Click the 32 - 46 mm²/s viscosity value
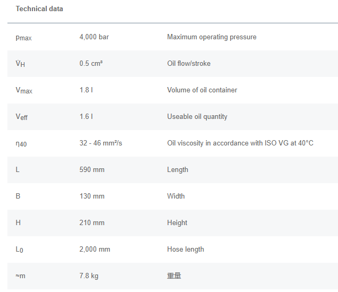The width and height of the screenshot is (338, 292). tap(101, 143)
